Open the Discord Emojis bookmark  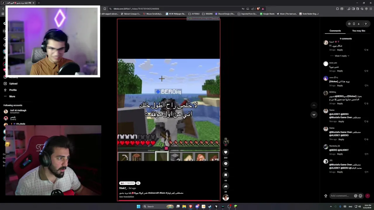(x=225, y=14)
